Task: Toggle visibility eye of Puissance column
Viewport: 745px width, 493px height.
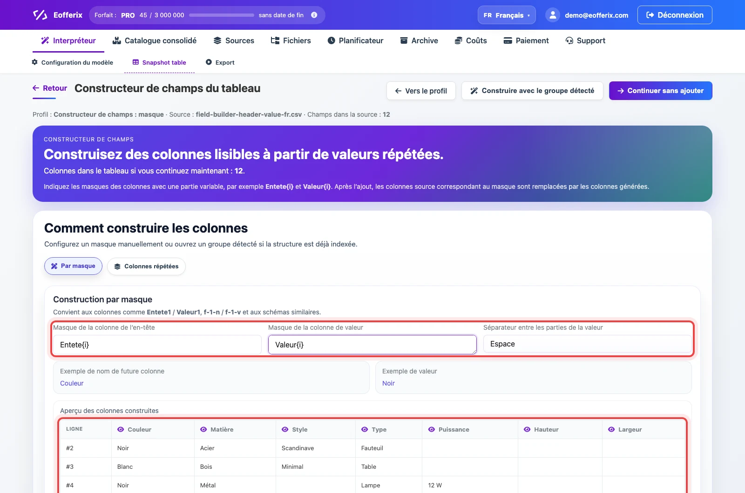Action: coord(432,429)
